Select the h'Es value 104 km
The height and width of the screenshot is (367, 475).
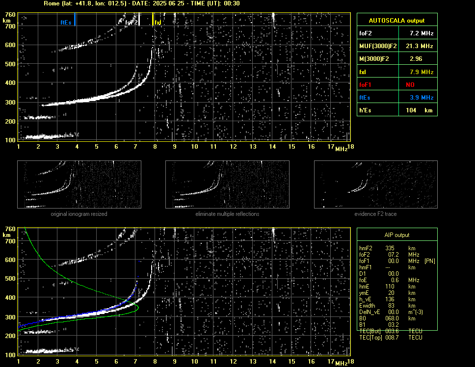[x=418, y=110]
